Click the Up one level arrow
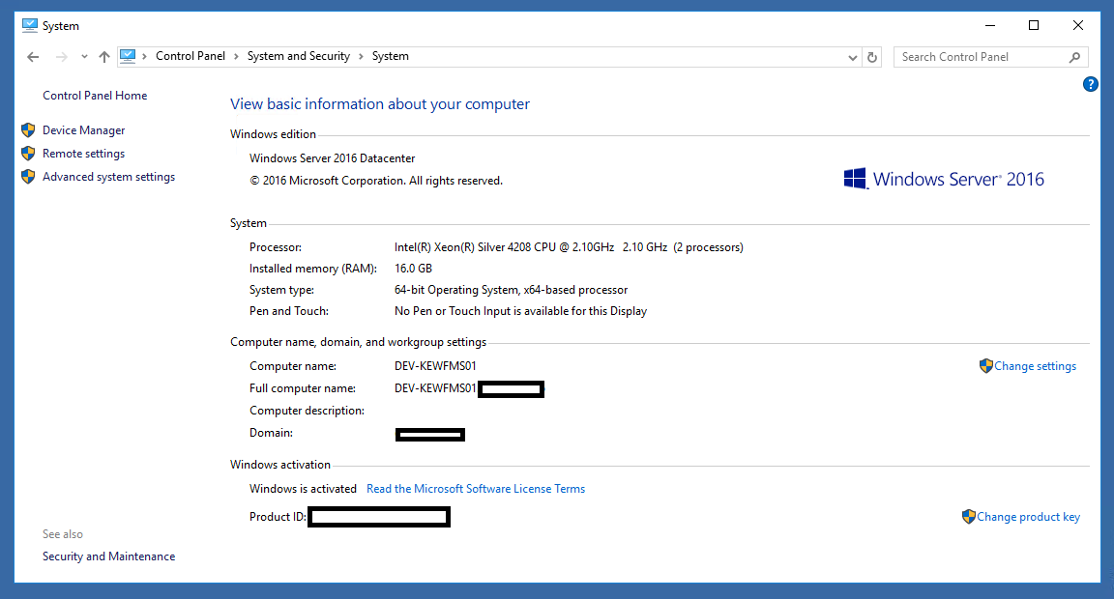The width and height of the screenshot is (1114, 599). (104, 57)
